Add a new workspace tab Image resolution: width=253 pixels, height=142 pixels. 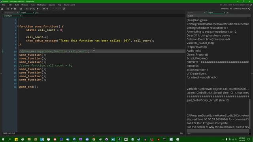click(37, 13)
